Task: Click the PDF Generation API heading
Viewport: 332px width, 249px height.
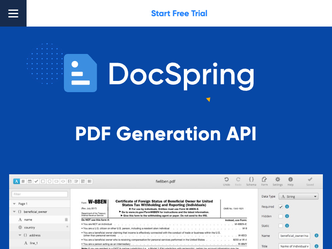Action: coord(166,134)
